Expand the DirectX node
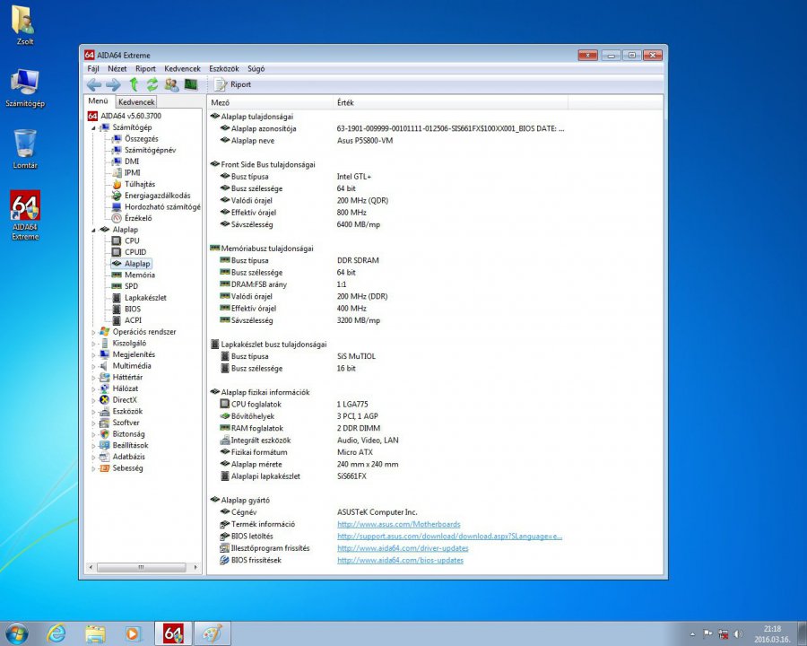Viewport: 807px width, 646px height. click(93, 400)
